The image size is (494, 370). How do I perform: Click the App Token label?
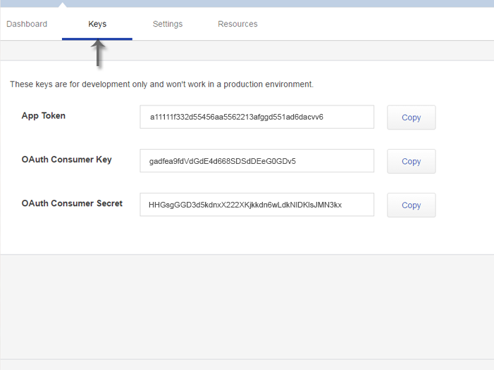tap(44, 115)
